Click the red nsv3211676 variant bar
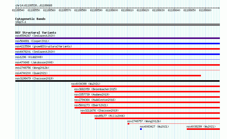 150,113
